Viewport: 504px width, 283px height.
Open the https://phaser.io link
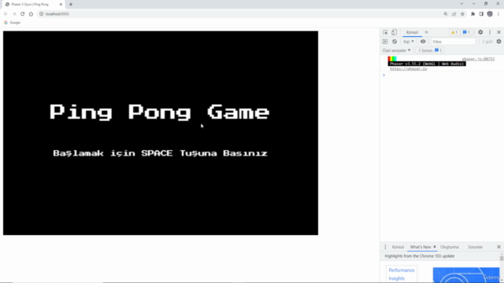coord(408,69)
